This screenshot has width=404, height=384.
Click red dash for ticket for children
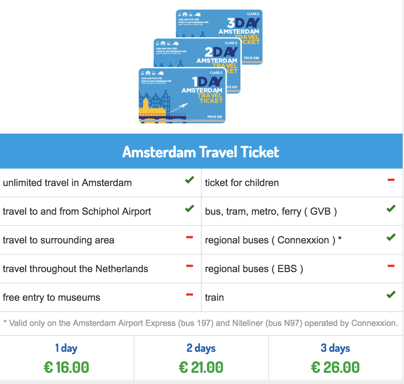[391, 180]
